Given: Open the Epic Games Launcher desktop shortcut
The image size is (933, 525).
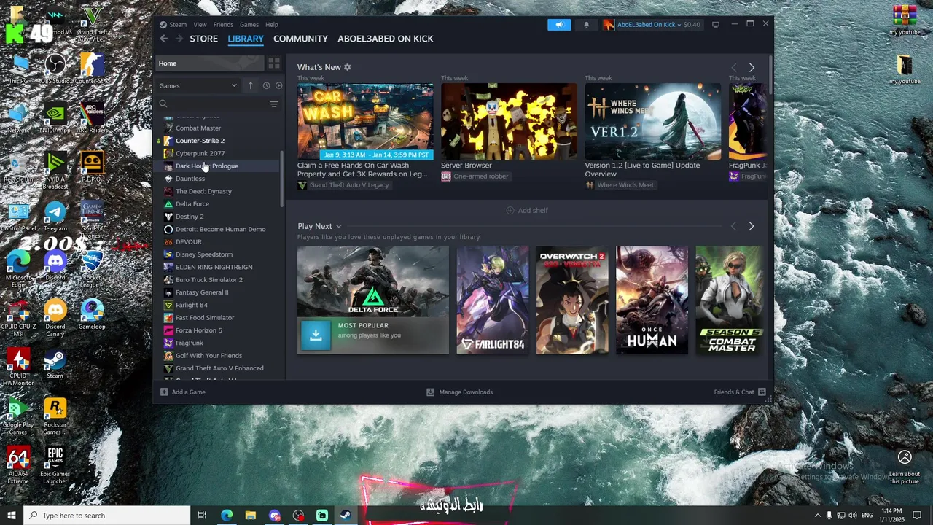Looking at the screenshot, I should coord(55,466).
